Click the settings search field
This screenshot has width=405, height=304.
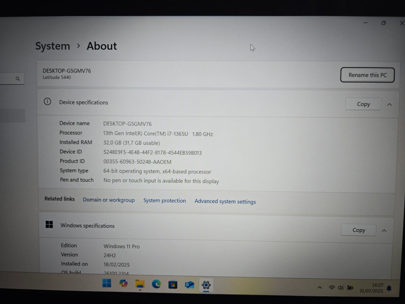pos(12,79)
